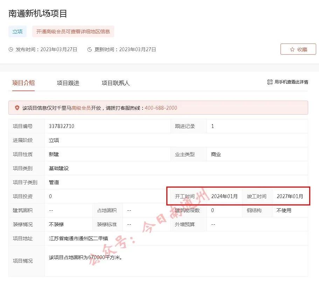319x284 pixels.
Task: Click the project number 337832710
Action: [62, 126]
